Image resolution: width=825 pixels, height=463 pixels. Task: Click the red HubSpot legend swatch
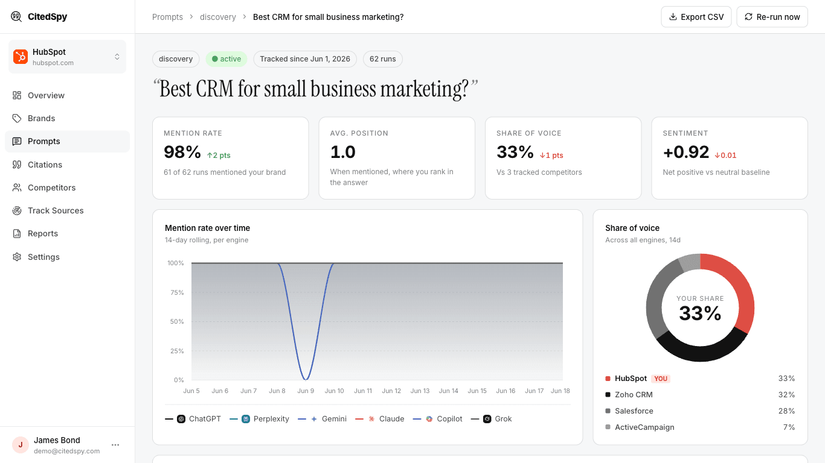coord(608,379)
